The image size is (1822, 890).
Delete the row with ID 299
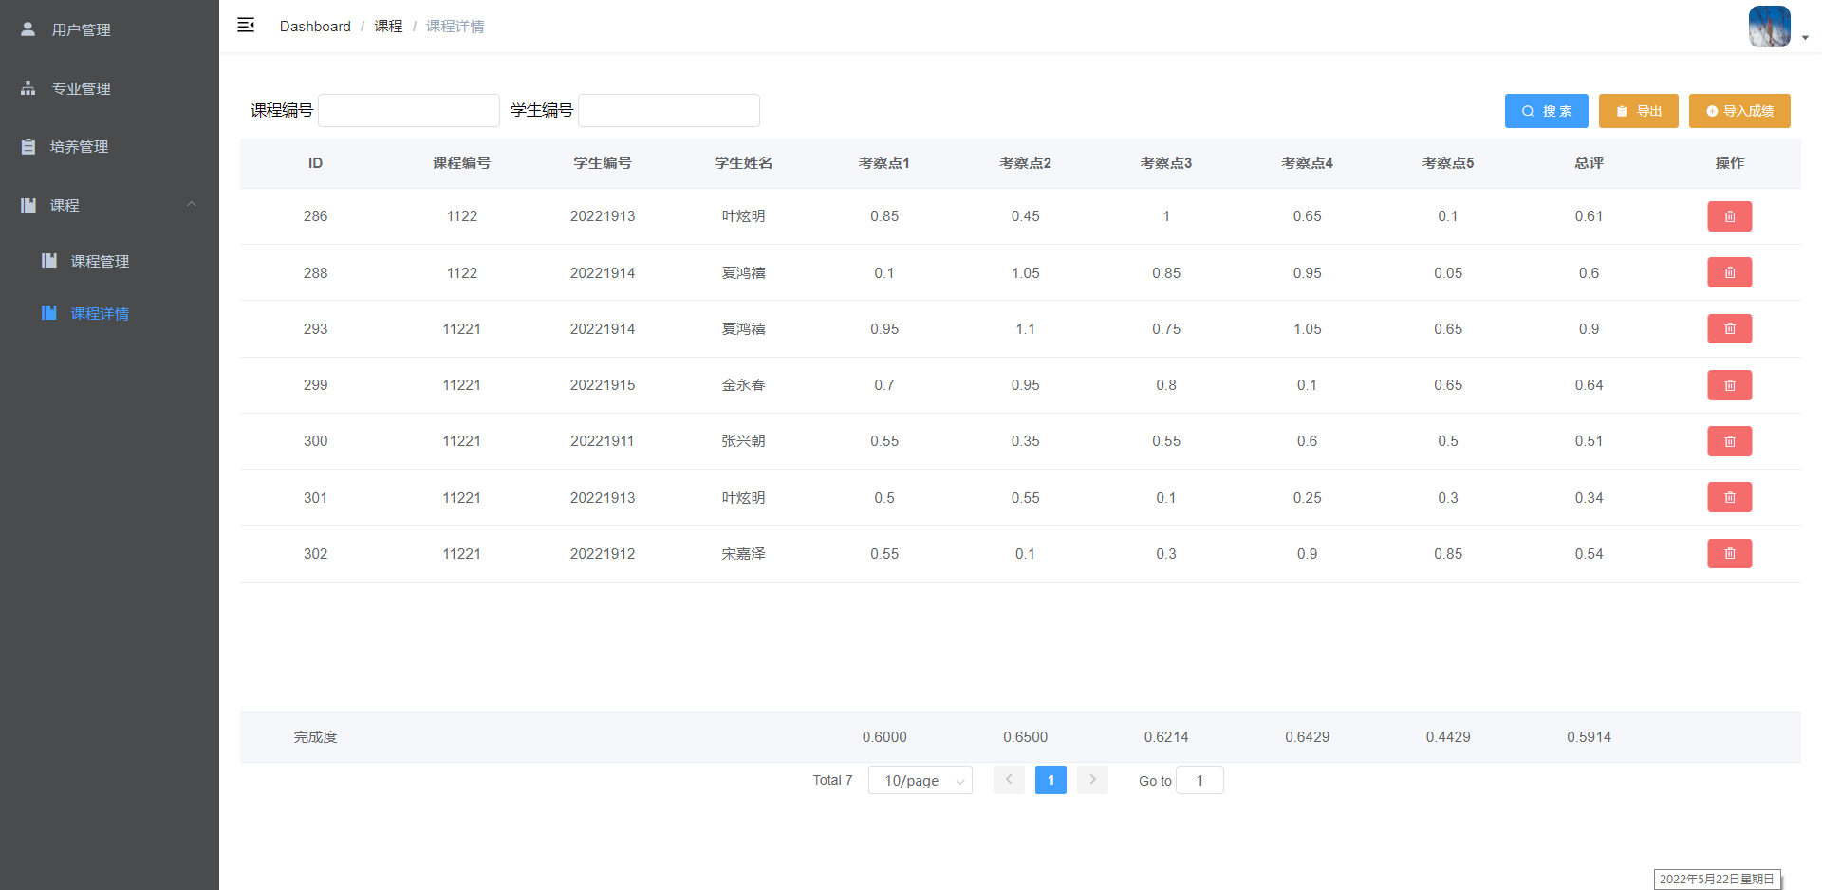(1729, 385)
